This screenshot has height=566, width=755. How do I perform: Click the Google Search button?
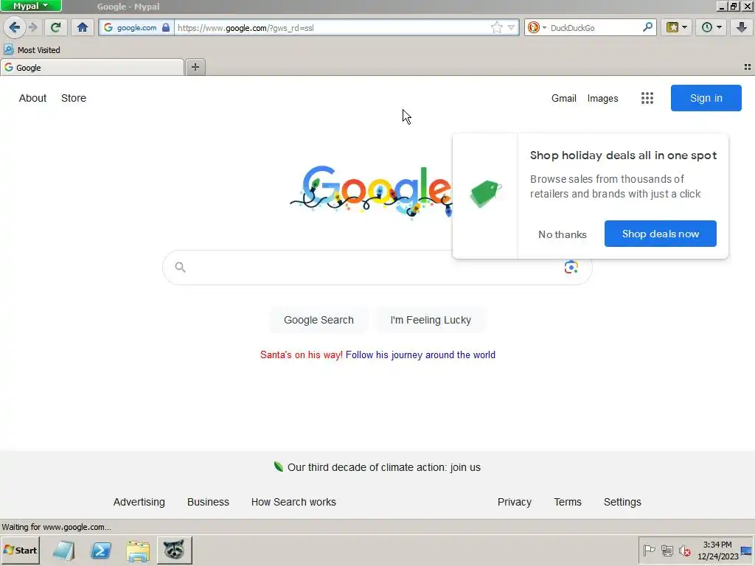319,320
